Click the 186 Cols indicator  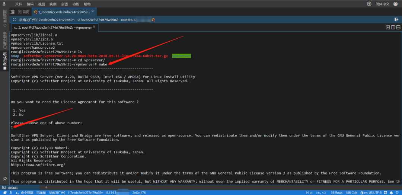tap(351, 192)
